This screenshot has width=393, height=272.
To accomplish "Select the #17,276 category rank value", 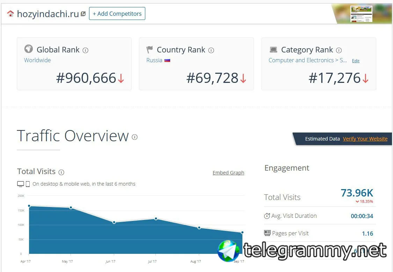I will [334, 78].
